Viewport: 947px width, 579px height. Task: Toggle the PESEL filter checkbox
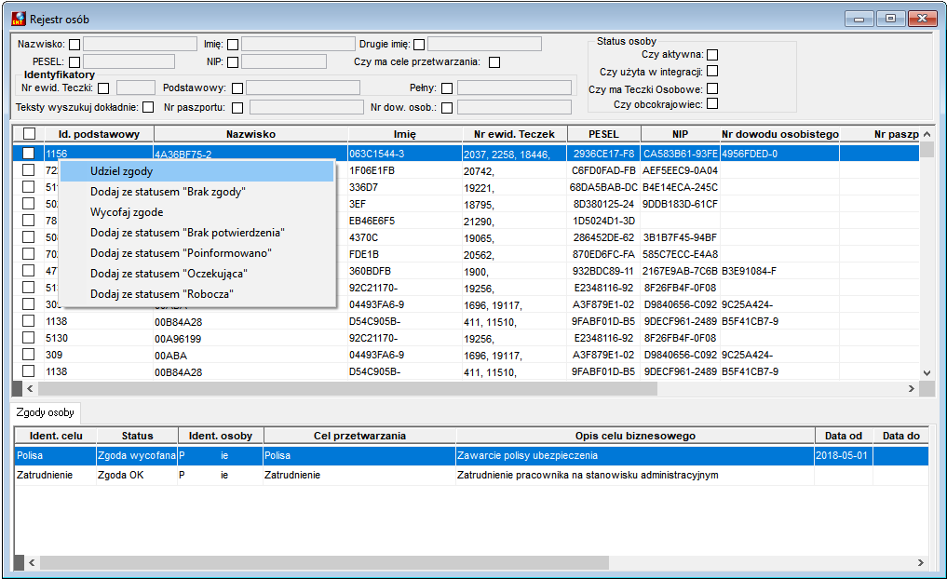click(74, 61)
